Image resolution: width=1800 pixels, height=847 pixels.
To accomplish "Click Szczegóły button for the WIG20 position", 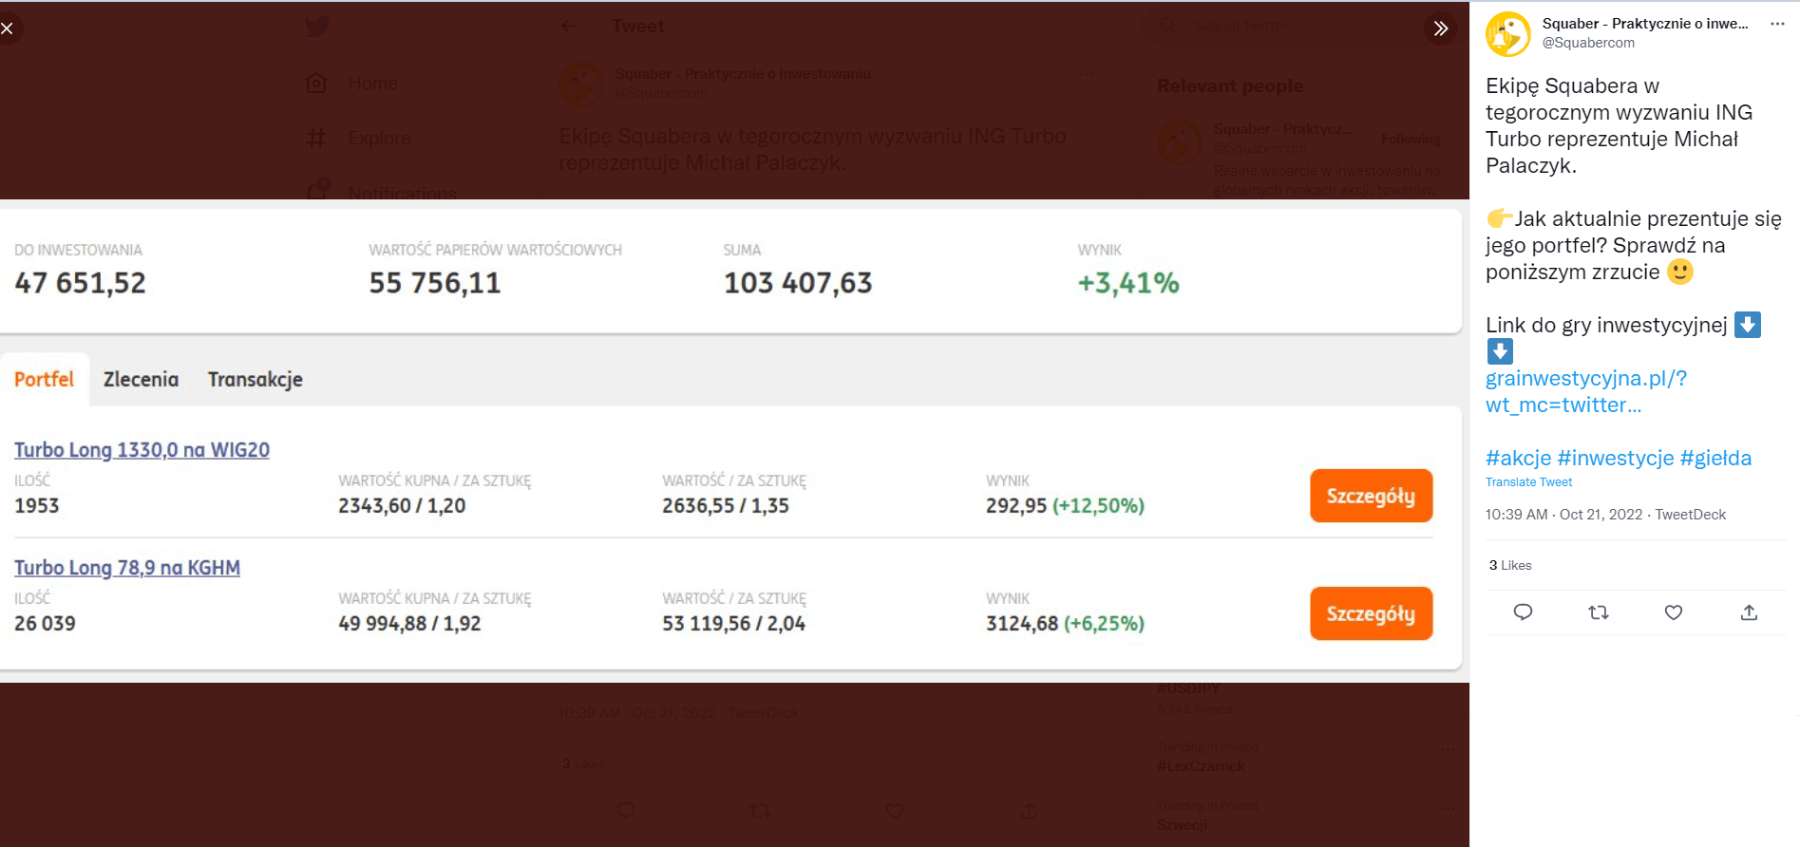I will click(1371, 496).
